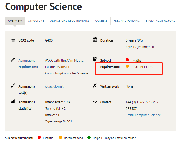The image size is (184, 143).
Task: Select the Overview tab
Action: 15,21
